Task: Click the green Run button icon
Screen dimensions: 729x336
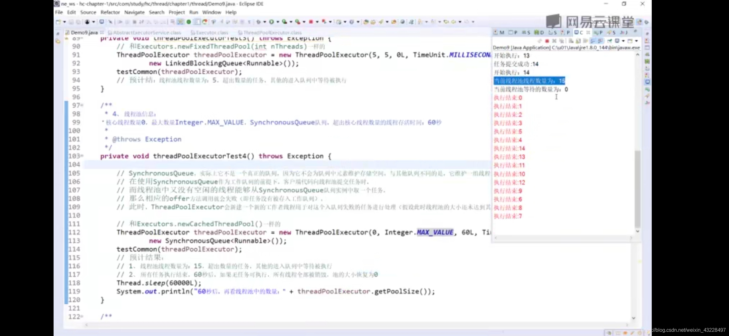Action: [x=271, y=22]
